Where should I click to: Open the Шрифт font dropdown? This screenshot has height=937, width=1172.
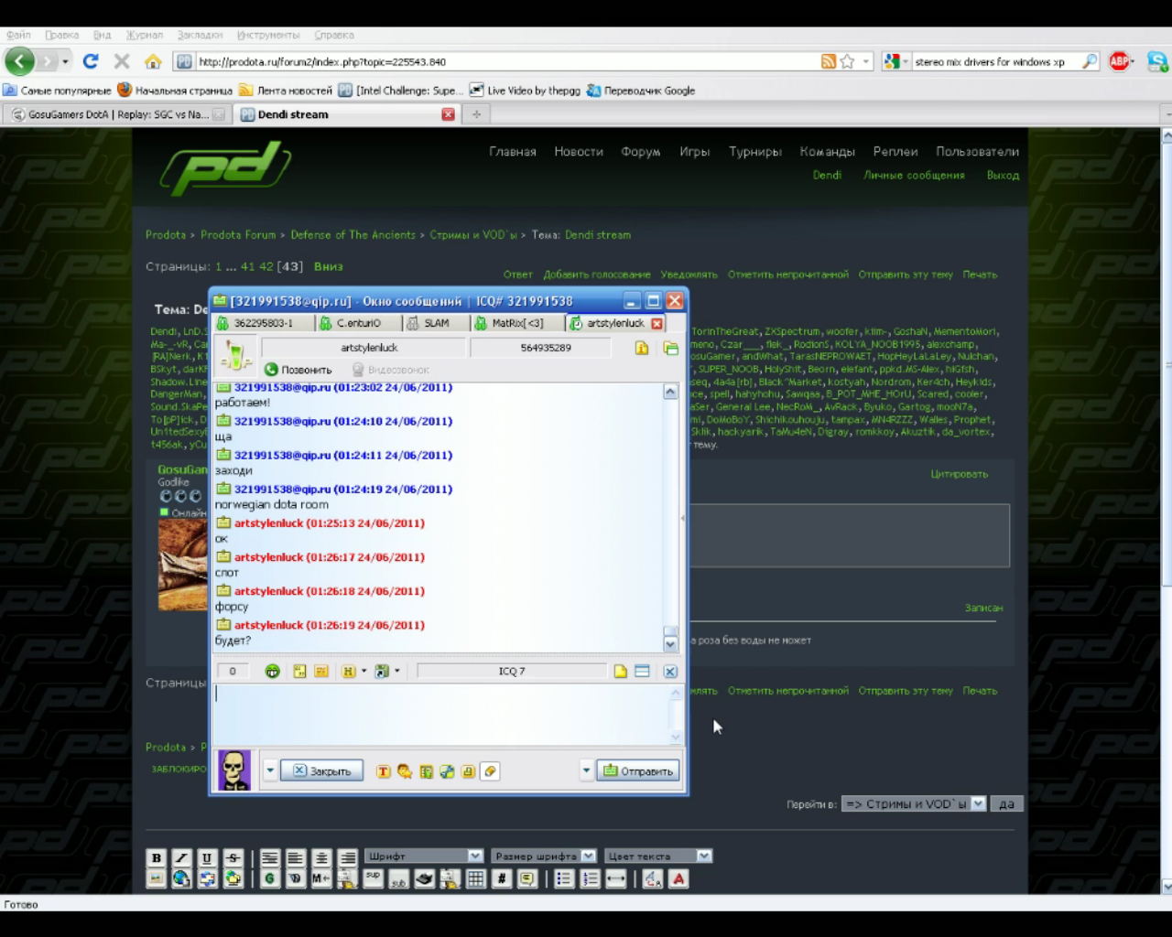(x=424, y=856)
